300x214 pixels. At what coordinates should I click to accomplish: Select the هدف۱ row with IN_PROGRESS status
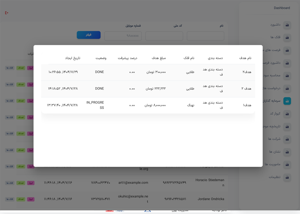[148, 105]
